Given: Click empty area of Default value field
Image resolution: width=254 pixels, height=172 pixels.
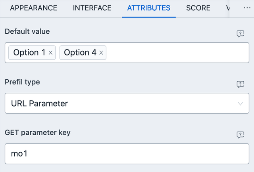Looking at the screenshot, I should pyautogui.click(x=175, y=53).
